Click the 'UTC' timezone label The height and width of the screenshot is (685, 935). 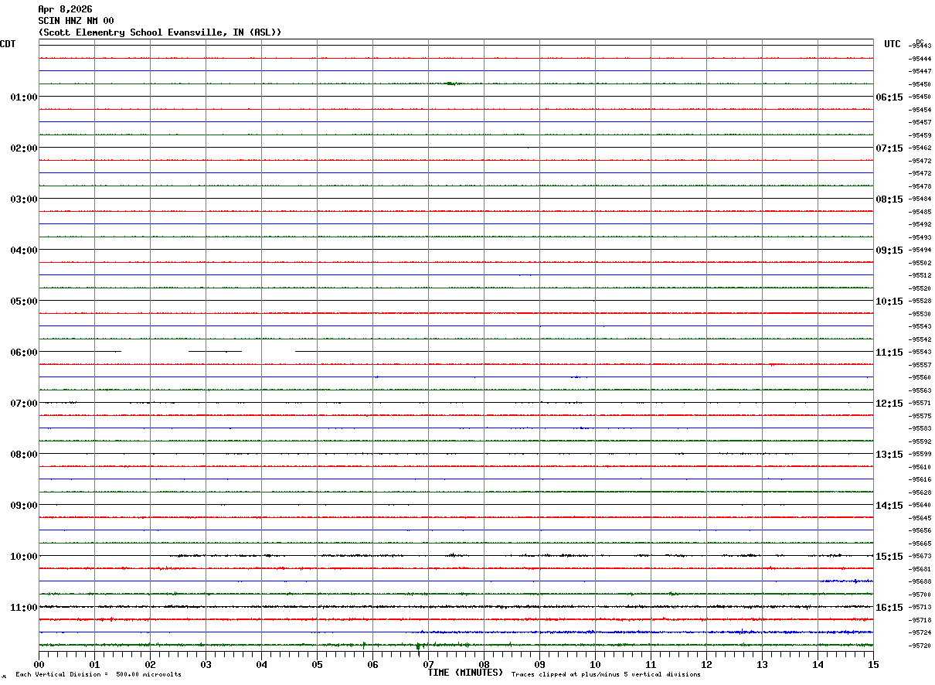tap(892, 44)
